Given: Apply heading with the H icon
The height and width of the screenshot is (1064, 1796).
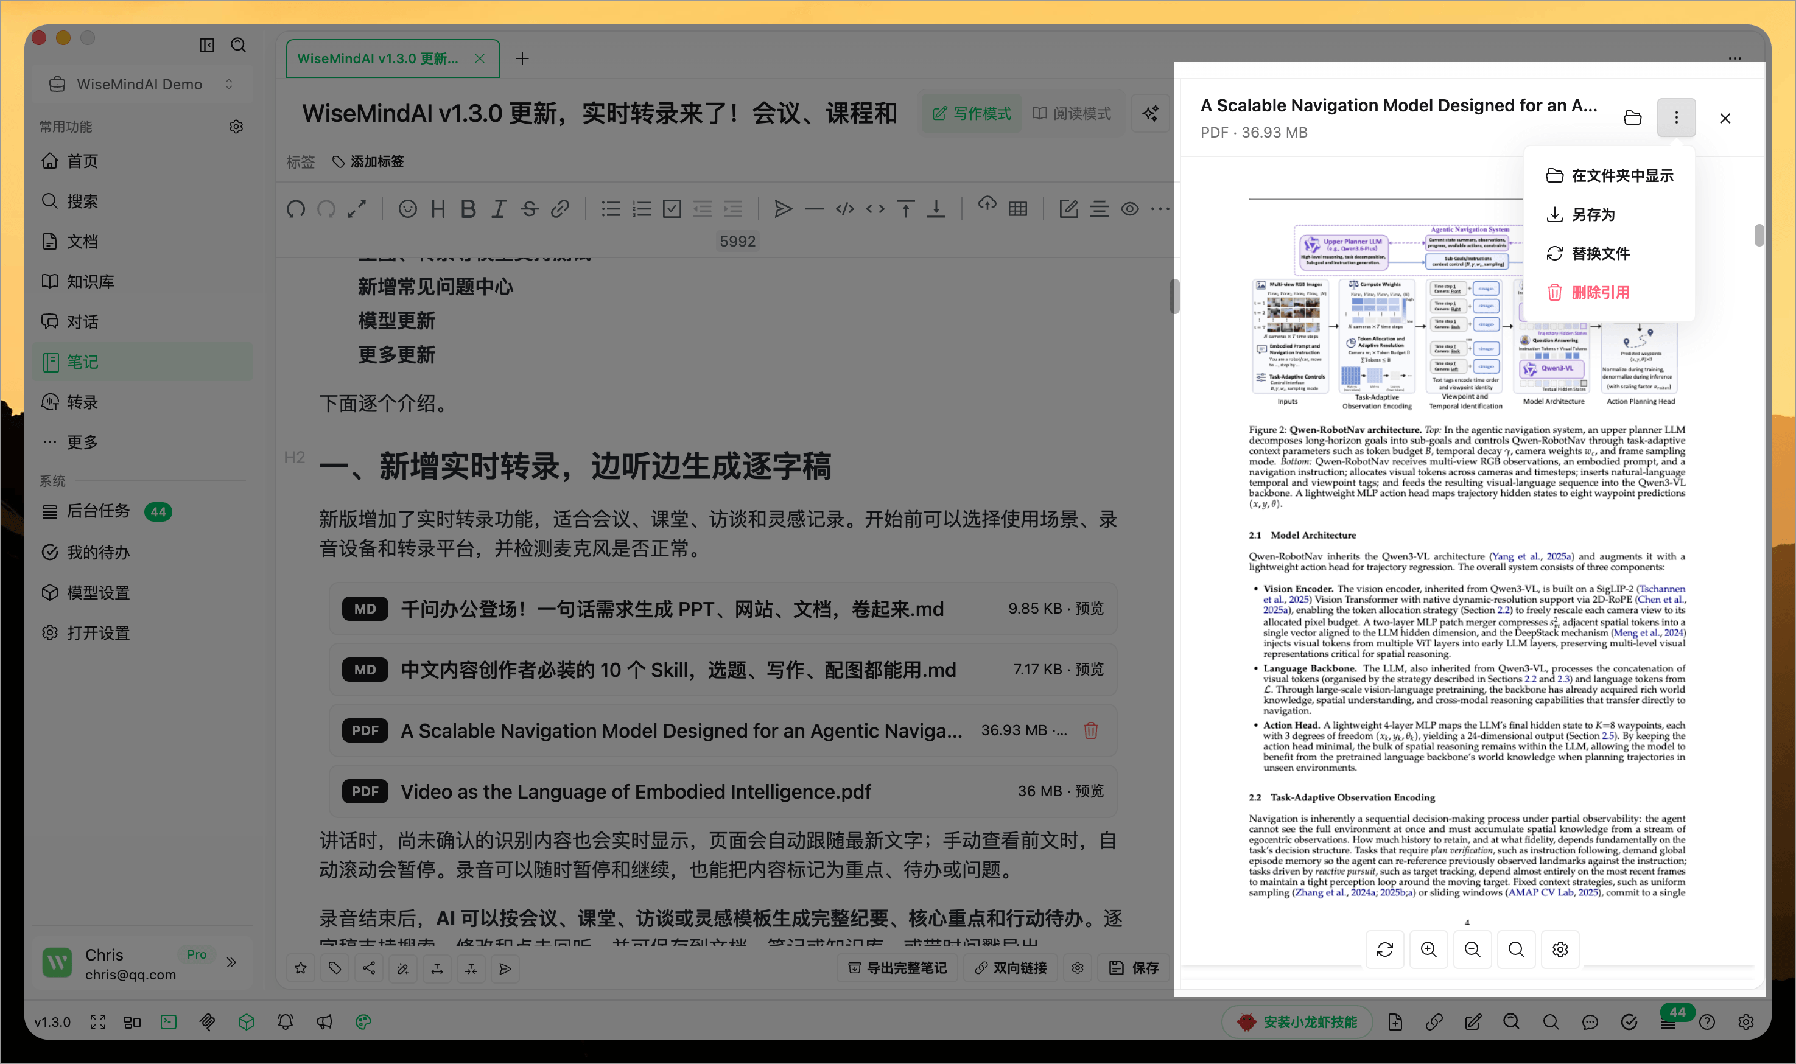Looking at the screenshot, I should click(x=438, y=209).
